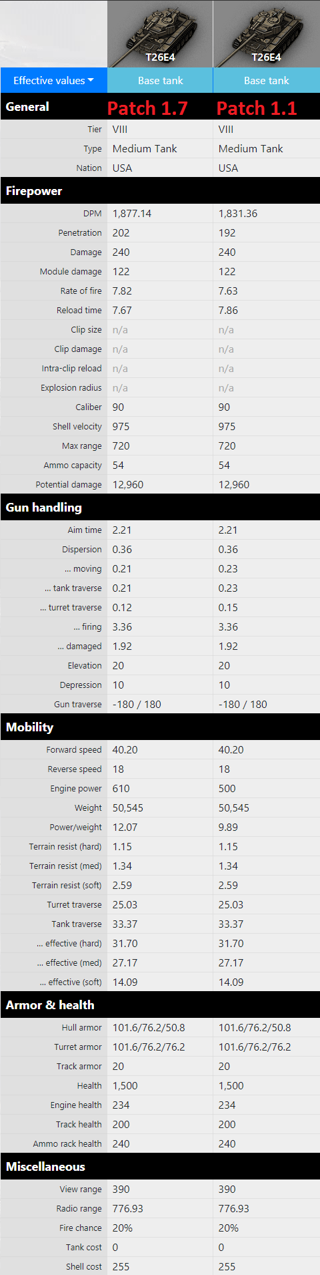Collapse the Gun handling section header
This screenshot has width=320, height=1275.
click(160, 508)
